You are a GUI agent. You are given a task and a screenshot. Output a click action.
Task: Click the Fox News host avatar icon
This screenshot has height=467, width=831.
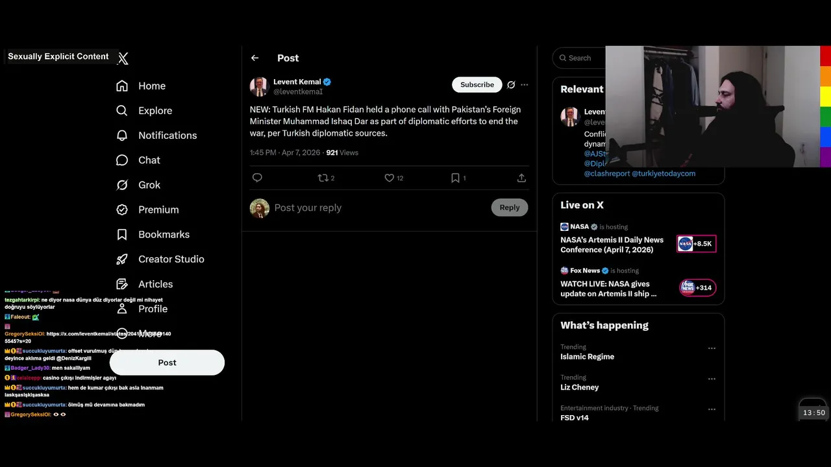click(x=564, y=270)
